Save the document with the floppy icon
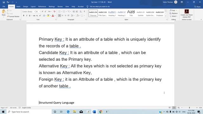Image resolution: width=203 pixels, height=114 pixels. pos(4,2)
